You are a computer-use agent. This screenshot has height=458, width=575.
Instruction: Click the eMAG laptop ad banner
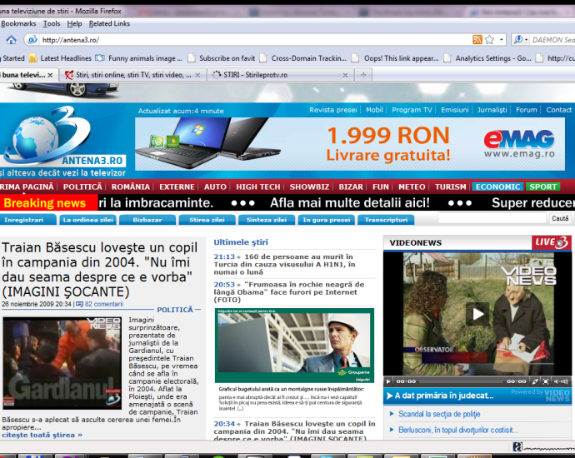pyautogui.click(x=350, y=143)
